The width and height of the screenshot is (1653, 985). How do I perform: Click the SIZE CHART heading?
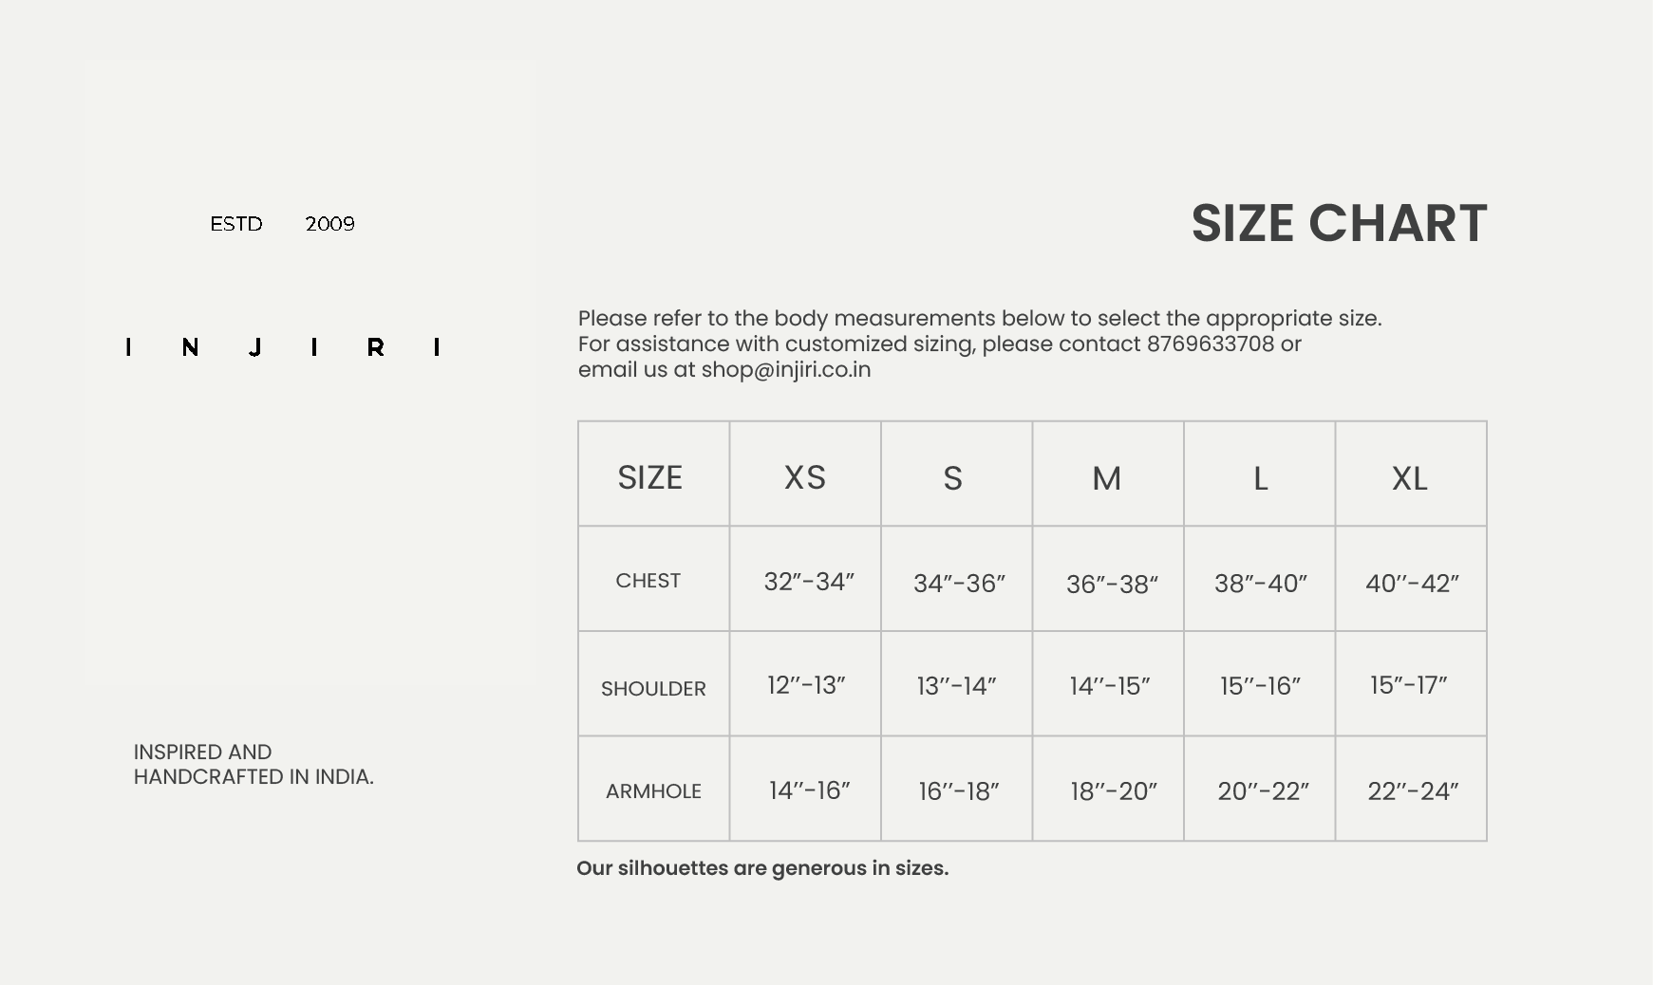tap(1339, 224)
